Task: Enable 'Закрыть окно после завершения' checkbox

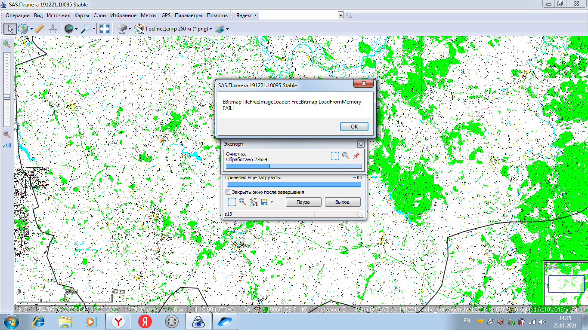Action: (x=229, y=192)
